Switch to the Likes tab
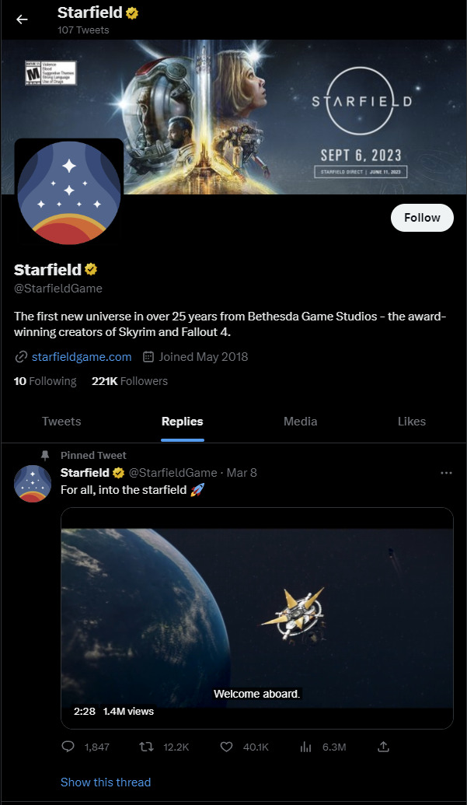This screenshot has height=805, width=467. click(412, 421)
